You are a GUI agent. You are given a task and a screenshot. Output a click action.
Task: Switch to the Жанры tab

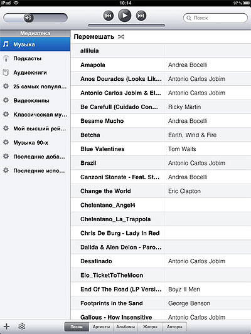point(150,326)
